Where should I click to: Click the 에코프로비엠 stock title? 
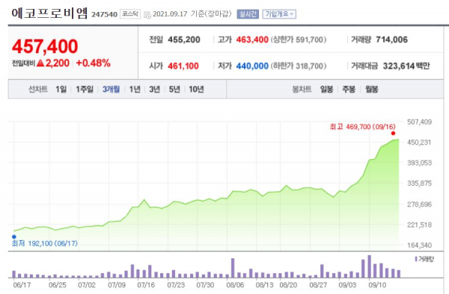pos(49,13)
